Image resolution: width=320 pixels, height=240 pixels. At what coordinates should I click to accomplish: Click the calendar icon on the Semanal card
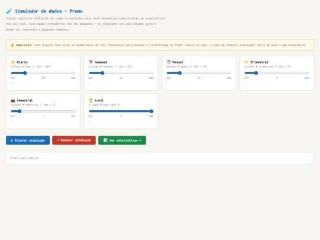point(91,62)
